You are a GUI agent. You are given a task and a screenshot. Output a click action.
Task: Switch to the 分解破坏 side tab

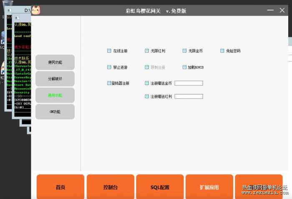coord(55,79)
